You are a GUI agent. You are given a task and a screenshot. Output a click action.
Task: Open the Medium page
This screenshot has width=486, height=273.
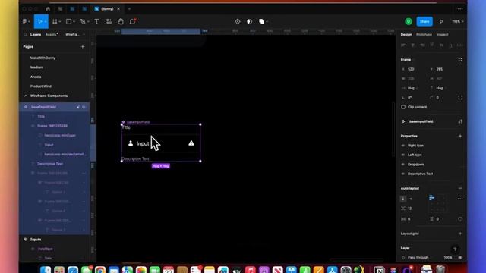(x=36, y=67)
